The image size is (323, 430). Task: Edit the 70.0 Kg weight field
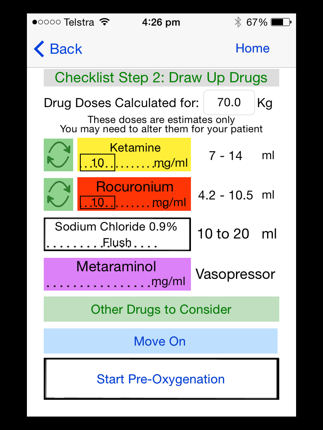(229, 102)
